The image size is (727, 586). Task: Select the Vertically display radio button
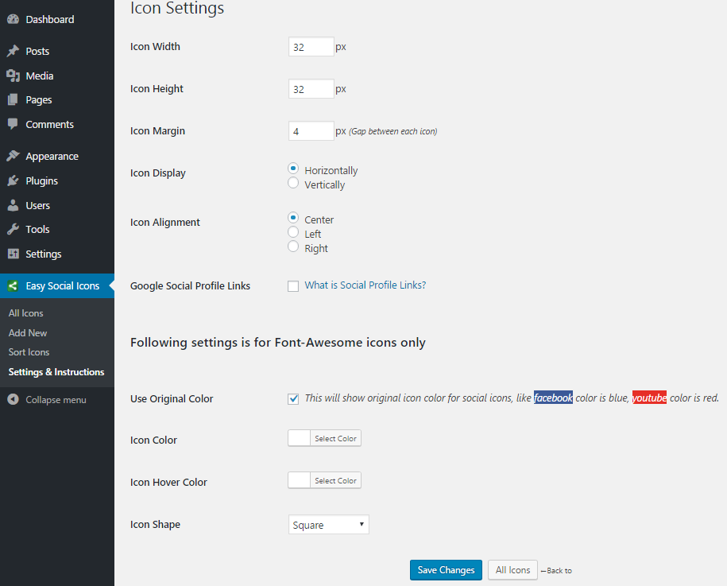pyautogui.click(x=293, y=183)
